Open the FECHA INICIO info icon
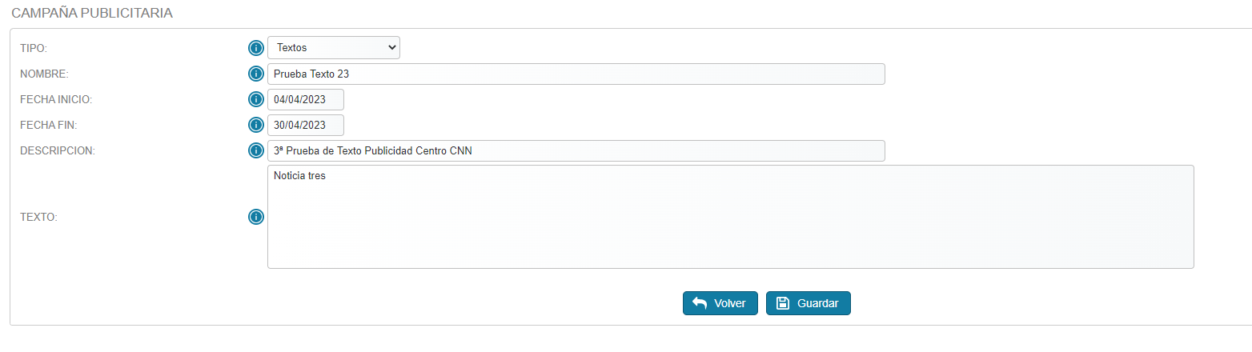The width and height of the screenshot is (1252, 352). [x=256, y=99]
